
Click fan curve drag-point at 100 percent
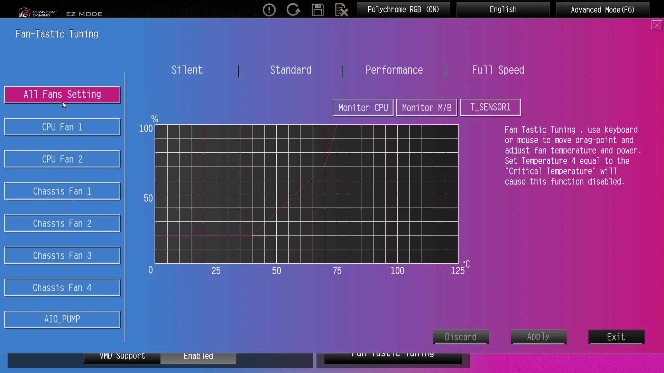[x=337, y=125]
